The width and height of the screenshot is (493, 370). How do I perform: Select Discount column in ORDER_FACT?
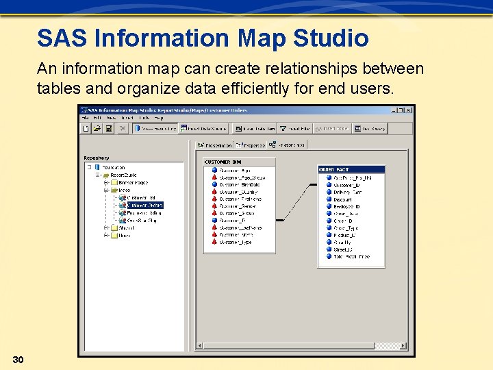click(339, 199)
